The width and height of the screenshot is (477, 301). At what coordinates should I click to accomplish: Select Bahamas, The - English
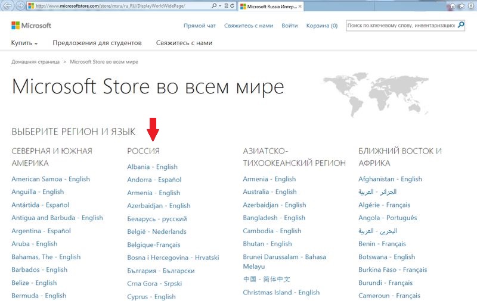46,257
